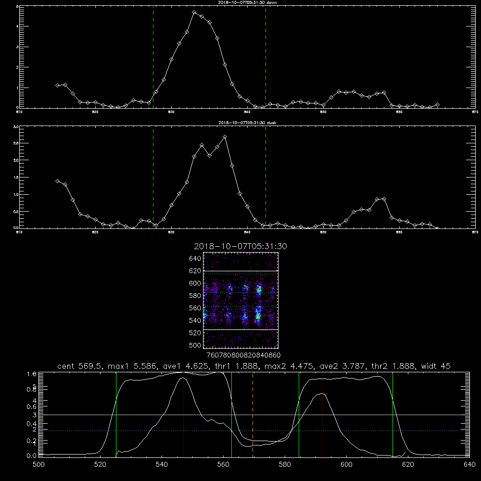This screenshot has width=481, height=481.
Task: Click the solid green line near 584
Action: (x=299, y=415)
